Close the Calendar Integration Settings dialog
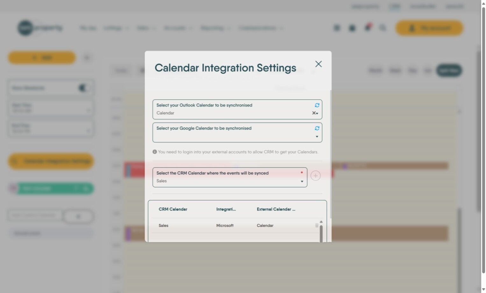The image size is (486, 293). pos(318,64)
